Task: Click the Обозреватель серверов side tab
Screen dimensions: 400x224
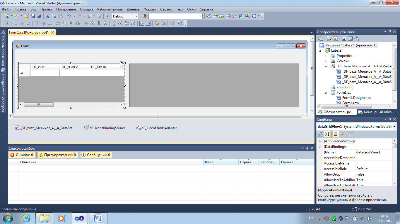Action: click(x=3, y=90)
